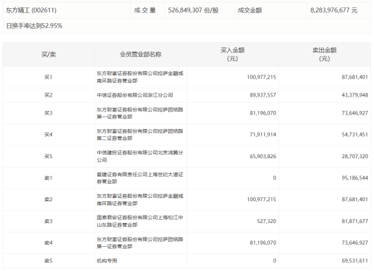The image size is (374, 271).
Task: Click 爱建证券 上海世纪大道 broker name
Action: coord(140,178)
